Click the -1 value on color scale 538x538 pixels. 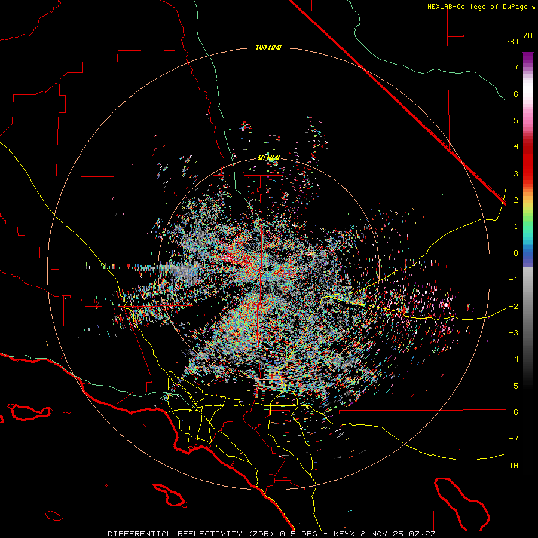point(513,280)
